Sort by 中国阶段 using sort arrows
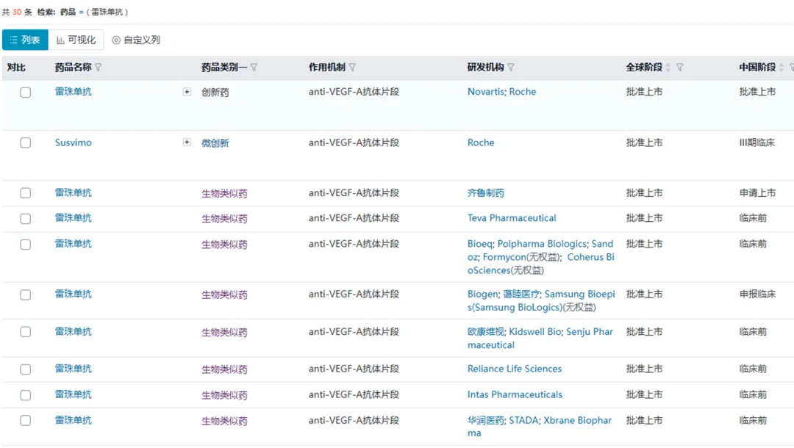794x448 pixels. tap(781, 68)
